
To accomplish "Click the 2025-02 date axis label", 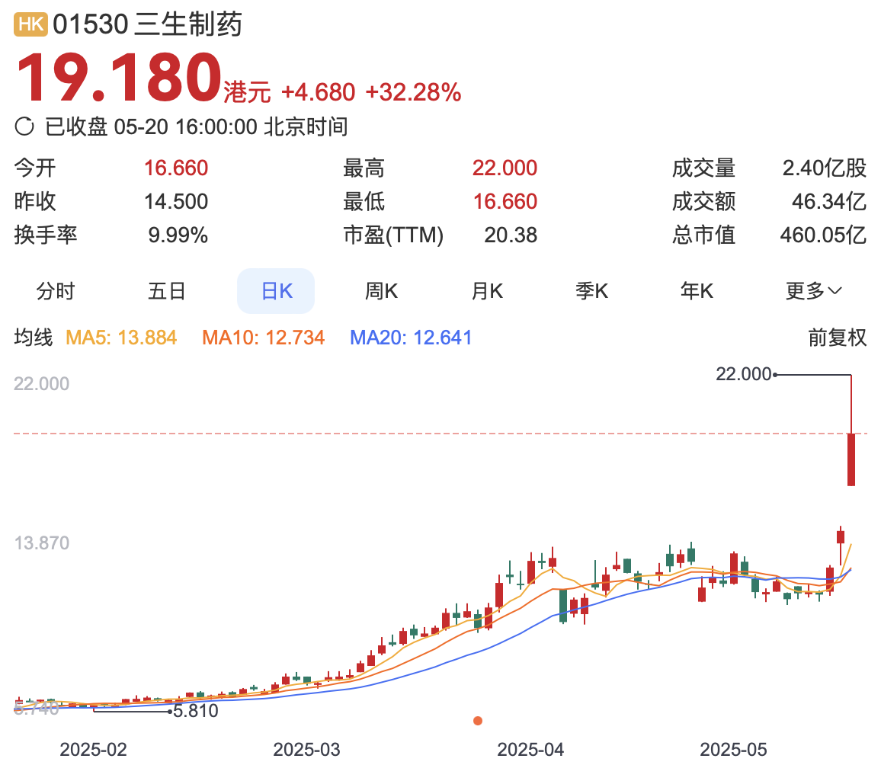I will 93,750.
